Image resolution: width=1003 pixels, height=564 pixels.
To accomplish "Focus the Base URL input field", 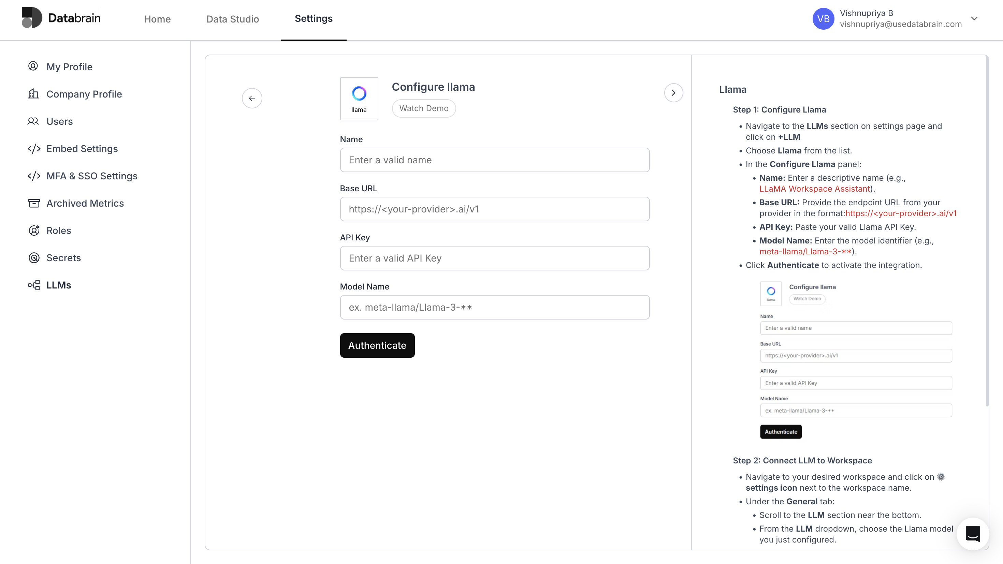I will point(494,209).
